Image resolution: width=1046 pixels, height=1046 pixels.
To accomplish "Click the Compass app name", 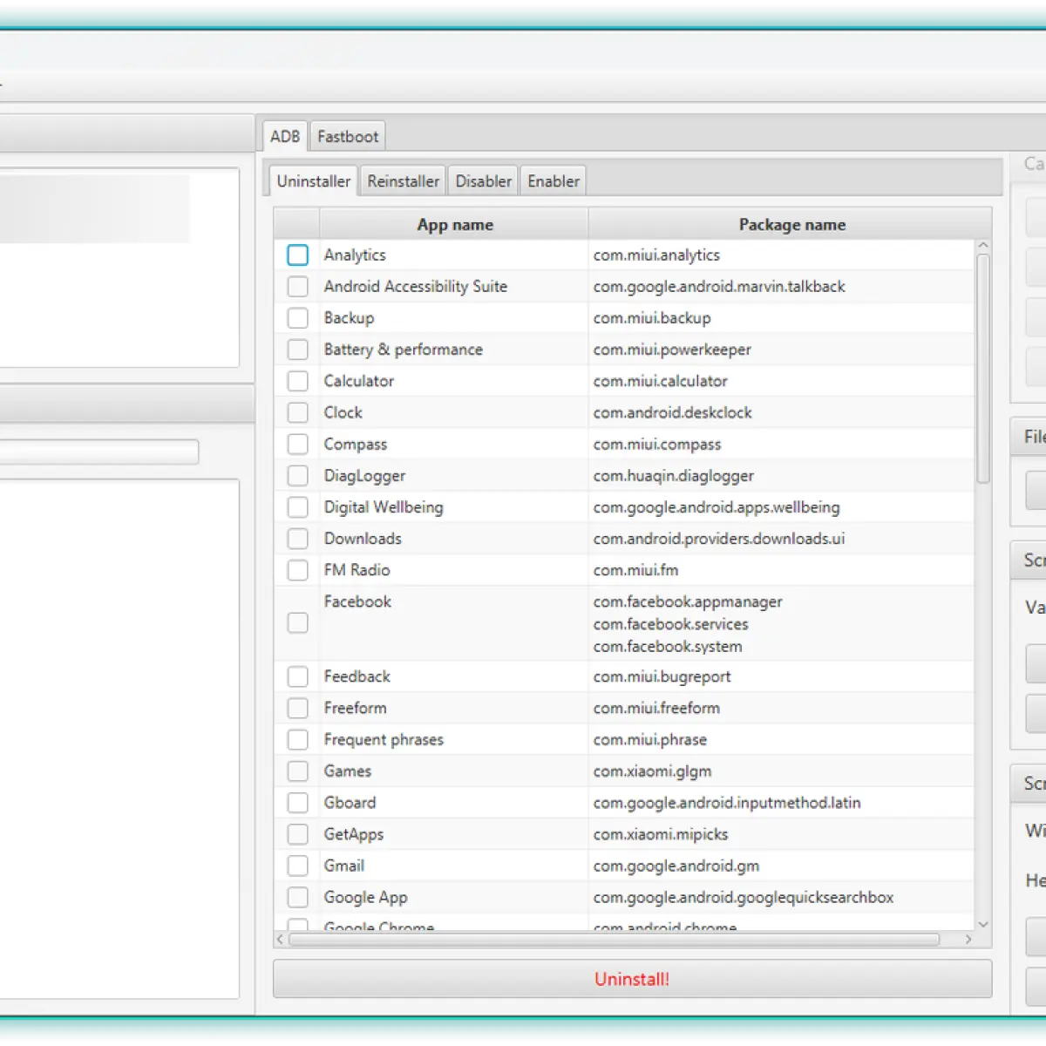I will click(355, 445).
